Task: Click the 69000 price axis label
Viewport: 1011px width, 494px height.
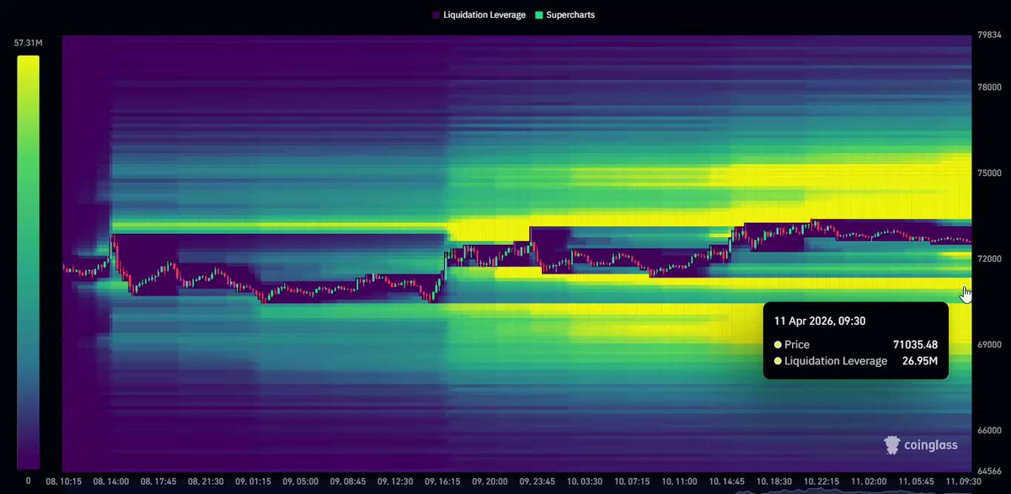Action: (x=989, y=345)
